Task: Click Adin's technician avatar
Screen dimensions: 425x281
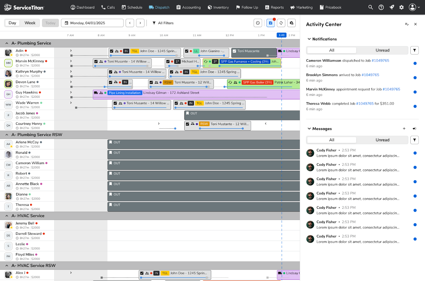Action: [x=8, y=53]
